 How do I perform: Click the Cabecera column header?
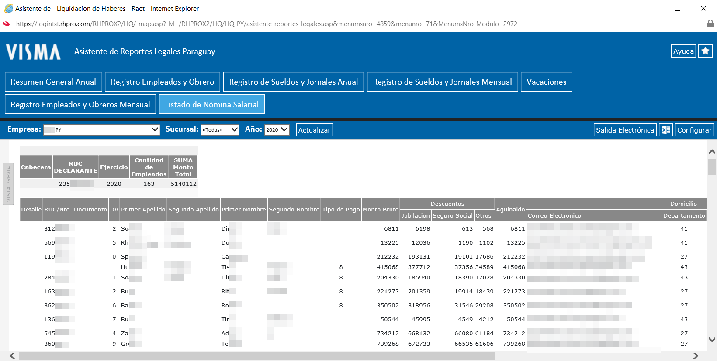tap(36, 167)
